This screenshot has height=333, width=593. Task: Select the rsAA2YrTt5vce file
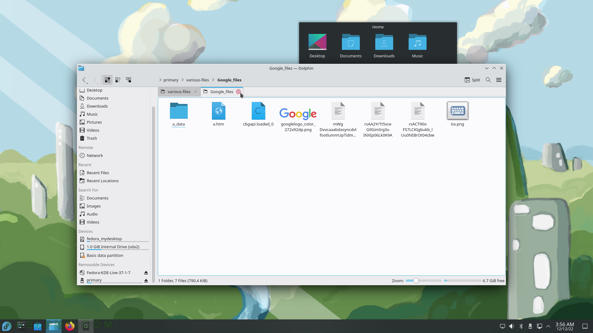pyautogui.click(x=378, y=120)
